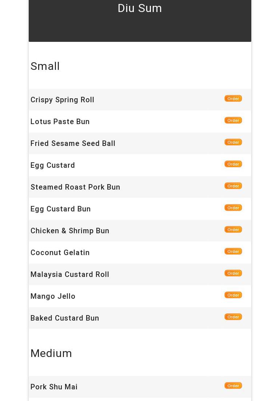The height and width of the screenshot is (401, 280).
Task: Order the Chicken & Shrimp Bun
Action: (233, 230)
